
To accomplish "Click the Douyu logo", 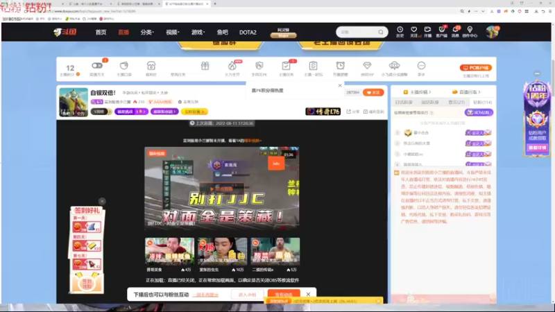I will 65,32.
